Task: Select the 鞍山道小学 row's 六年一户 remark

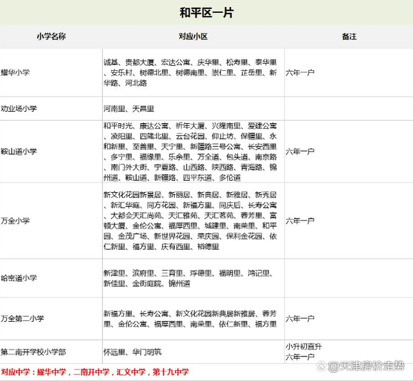Action: click(x=300, y=151)
